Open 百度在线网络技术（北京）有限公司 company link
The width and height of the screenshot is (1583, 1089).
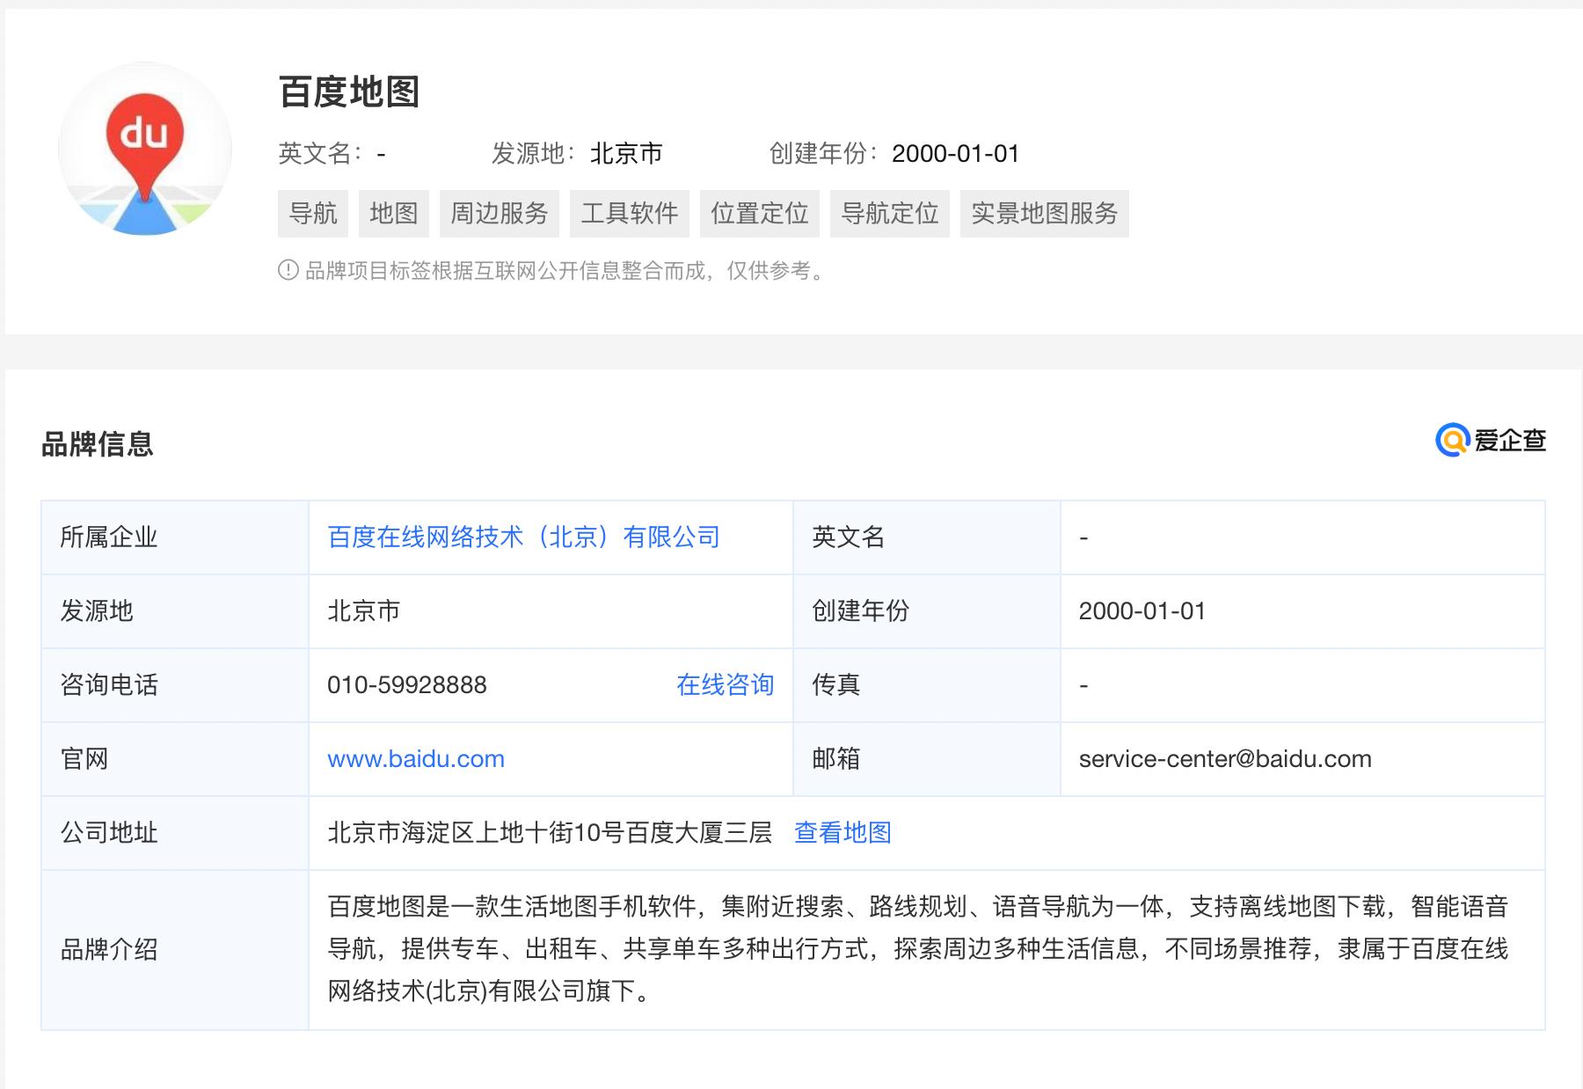click(x=524, y=537)
